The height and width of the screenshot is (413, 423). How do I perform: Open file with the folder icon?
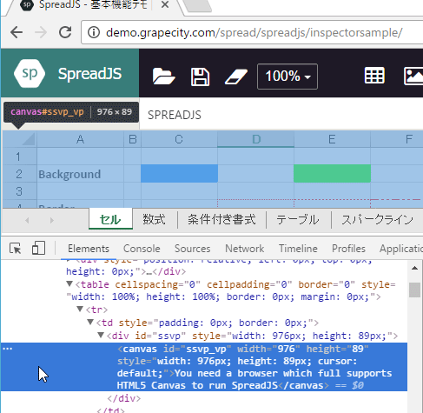163,77
